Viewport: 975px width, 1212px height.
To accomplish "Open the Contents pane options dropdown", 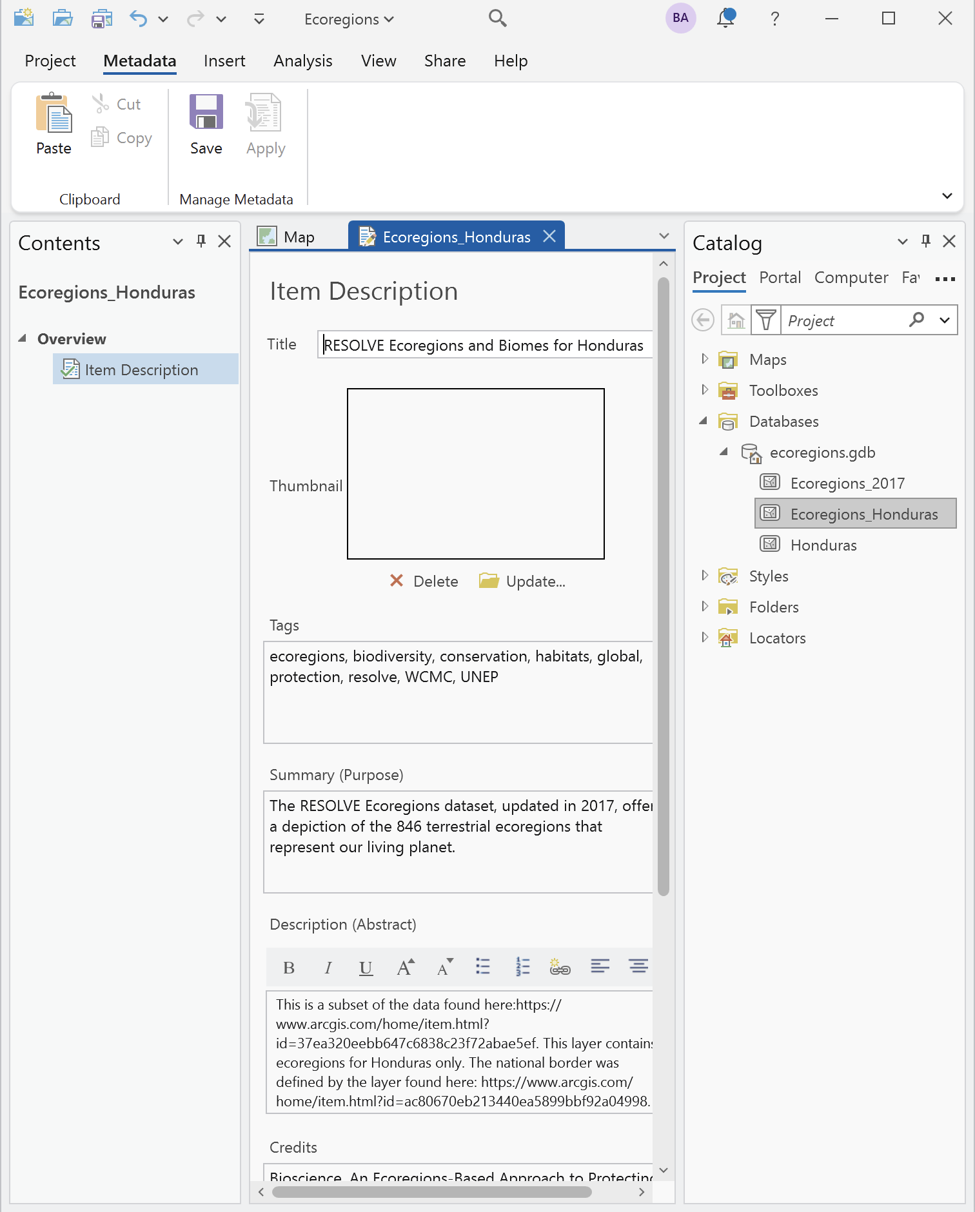I will [178, 242].
